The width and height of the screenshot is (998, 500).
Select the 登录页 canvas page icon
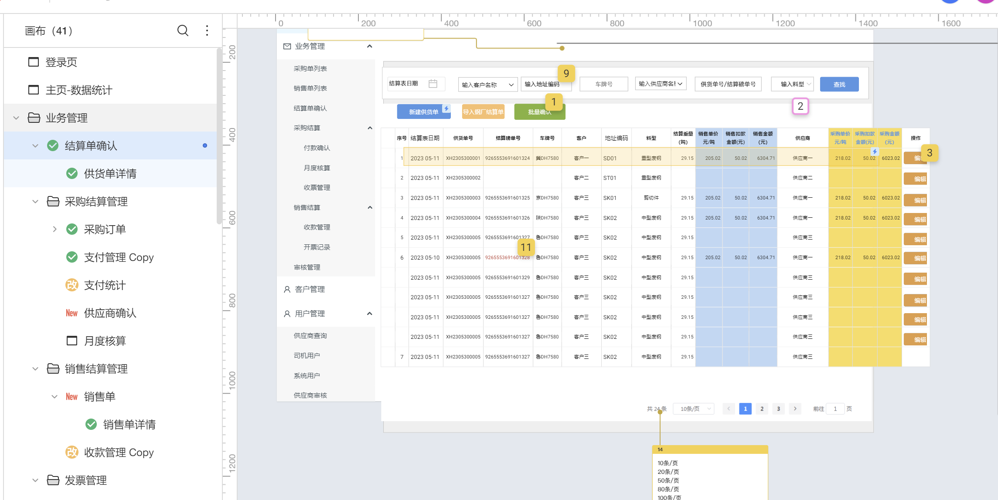pyautogui.click(x=34, y=62)
